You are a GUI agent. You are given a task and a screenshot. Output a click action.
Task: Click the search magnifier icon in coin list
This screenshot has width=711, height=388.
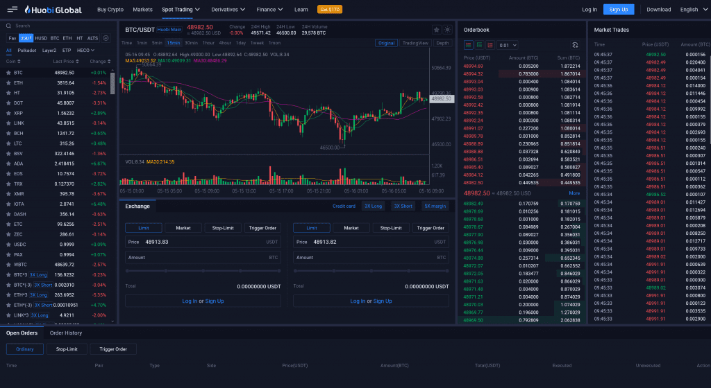[8, 26]
